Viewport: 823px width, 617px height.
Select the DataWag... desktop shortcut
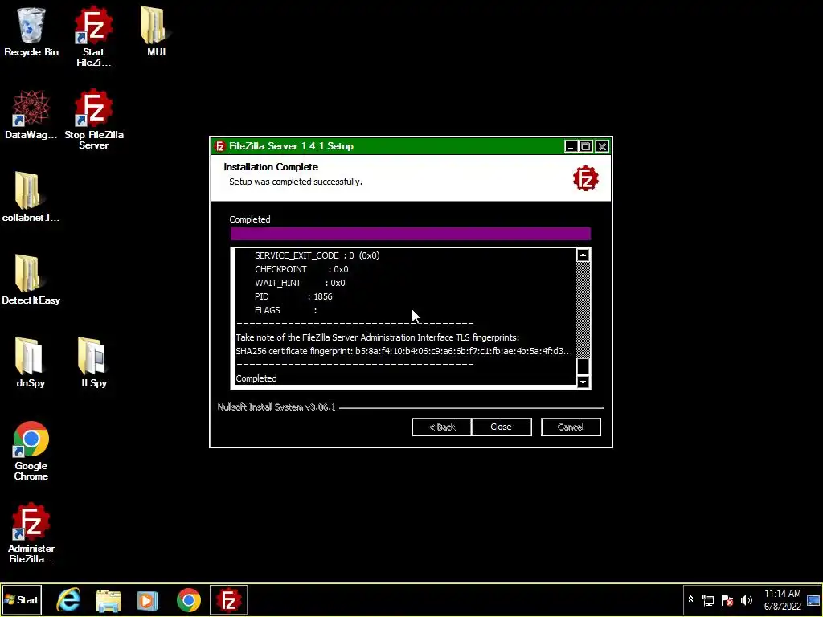(31, 114)
